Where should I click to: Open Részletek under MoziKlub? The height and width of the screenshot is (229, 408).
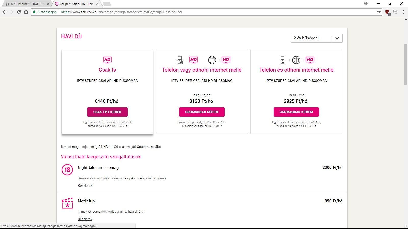[85, 219]
